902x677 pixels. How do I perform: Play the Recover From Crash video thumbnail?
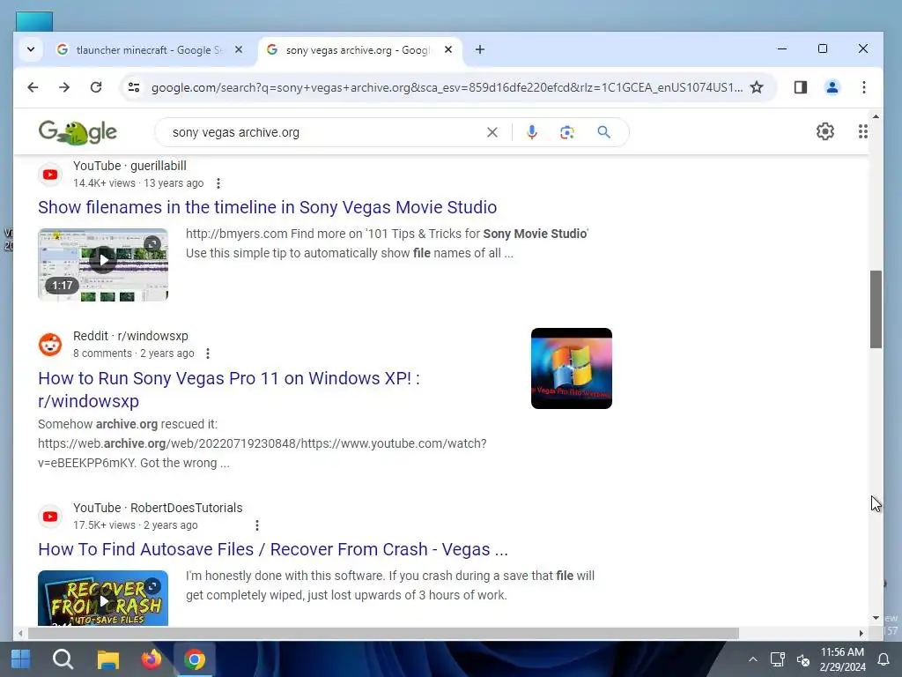click(x=103, y=598)
